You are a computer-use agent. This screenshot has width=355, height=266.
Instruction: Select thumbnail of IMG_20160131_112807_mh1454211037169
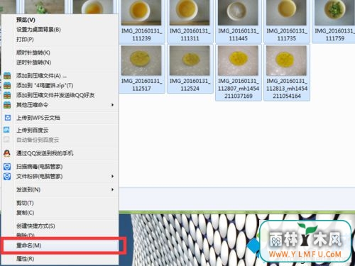(x=238, y=60)
